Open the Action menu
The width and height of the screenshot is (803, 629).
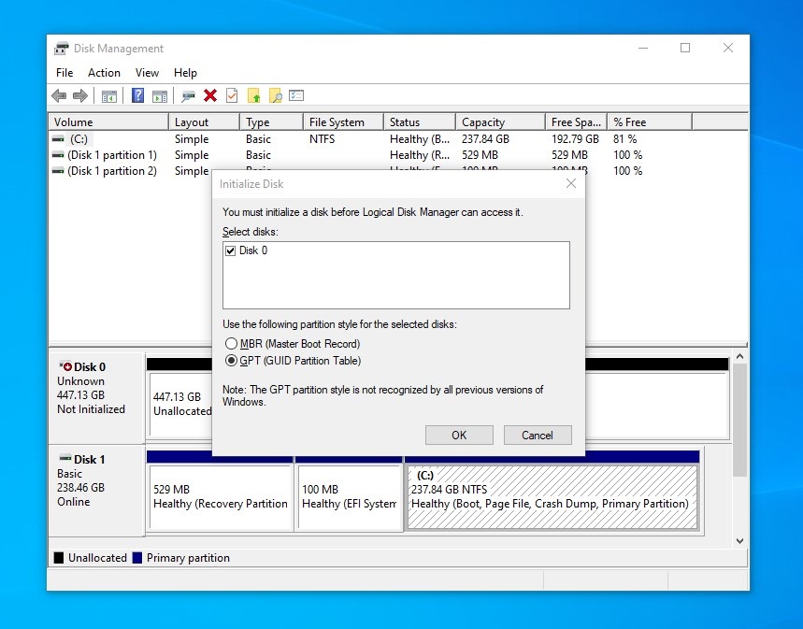coord(104,73)
